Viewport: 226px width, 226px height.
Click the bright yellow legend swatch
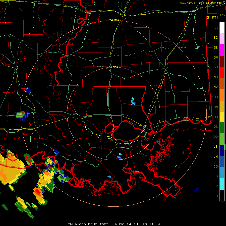(222, 117)
